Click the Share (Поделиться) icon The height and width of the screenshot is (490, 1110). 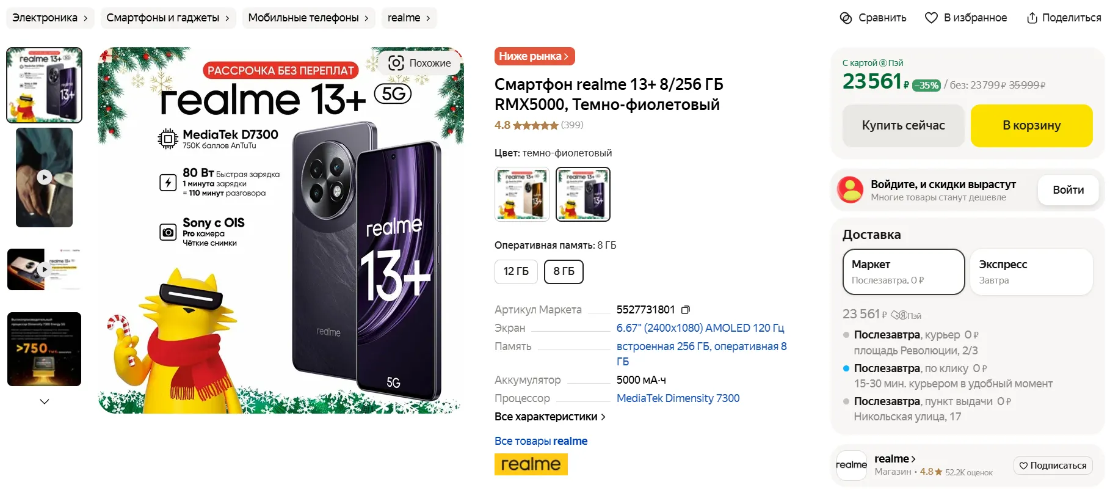pyautogui.click(x=1032, y=18)
